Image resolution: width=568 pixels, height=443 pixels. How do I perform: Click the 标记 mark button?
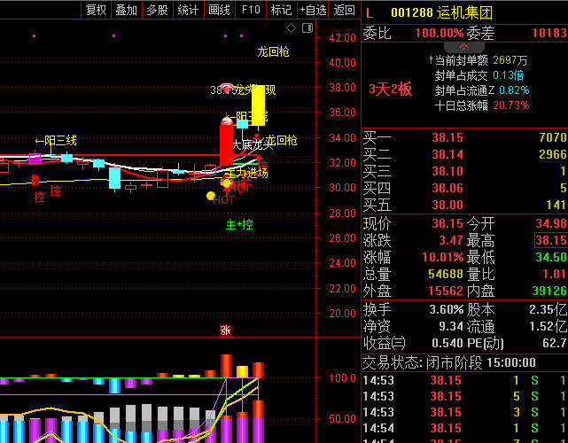click(281, 10)
